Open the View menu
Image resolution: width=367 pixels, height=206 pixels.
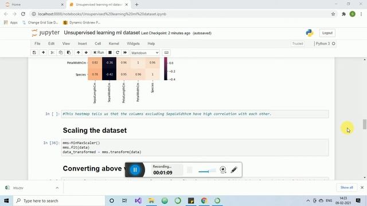tap(66, 43)
